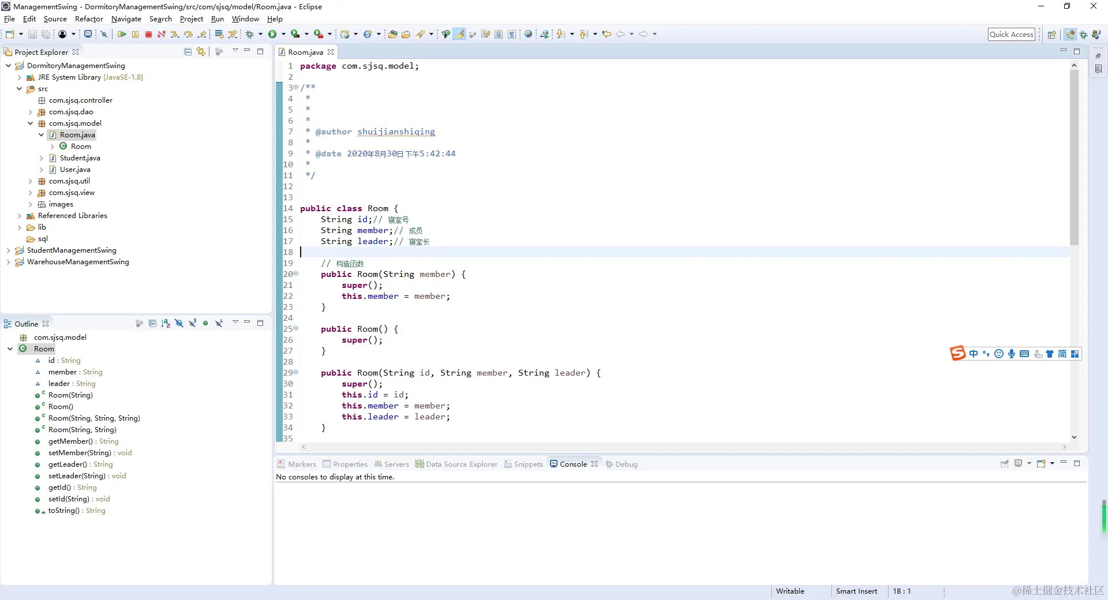The height and width of the screenshot is (600, 1108).
Task: Switch to the Markers tab
Action: (x=297, y=464)
